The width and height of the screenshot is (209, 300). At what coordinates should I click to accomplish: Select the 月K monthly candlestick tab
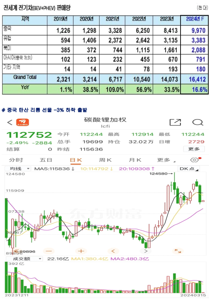[x=135, y=160]
